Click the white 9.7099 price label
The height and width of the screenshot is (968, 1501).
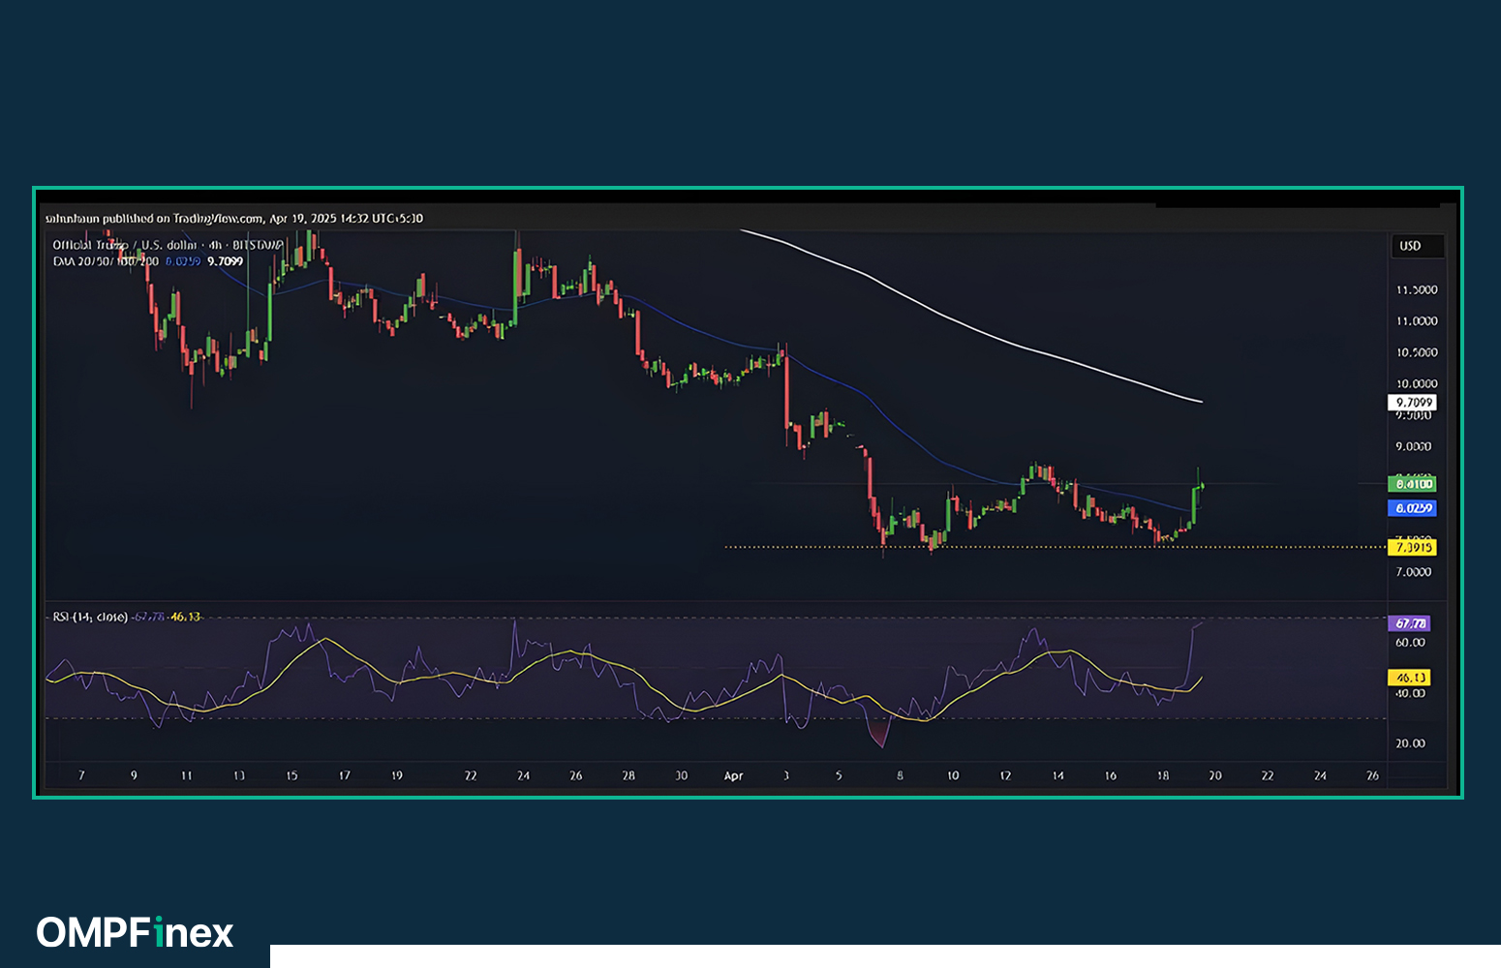pyautogui.click(x=1413, y=403)
